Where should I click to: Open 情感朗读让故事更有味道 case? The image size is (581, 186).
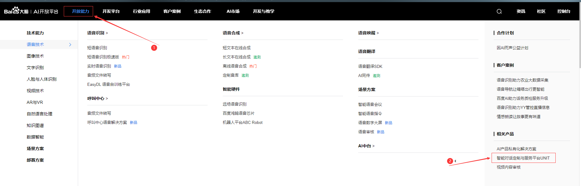coord(518,117)
